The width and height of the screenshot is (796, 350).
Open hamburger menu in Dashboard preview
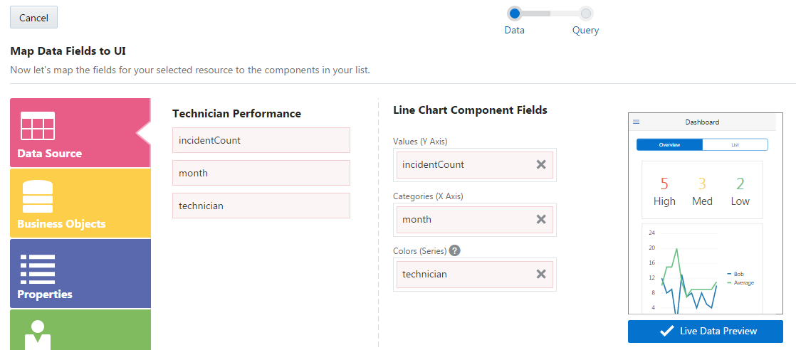[x=637, y=122]
